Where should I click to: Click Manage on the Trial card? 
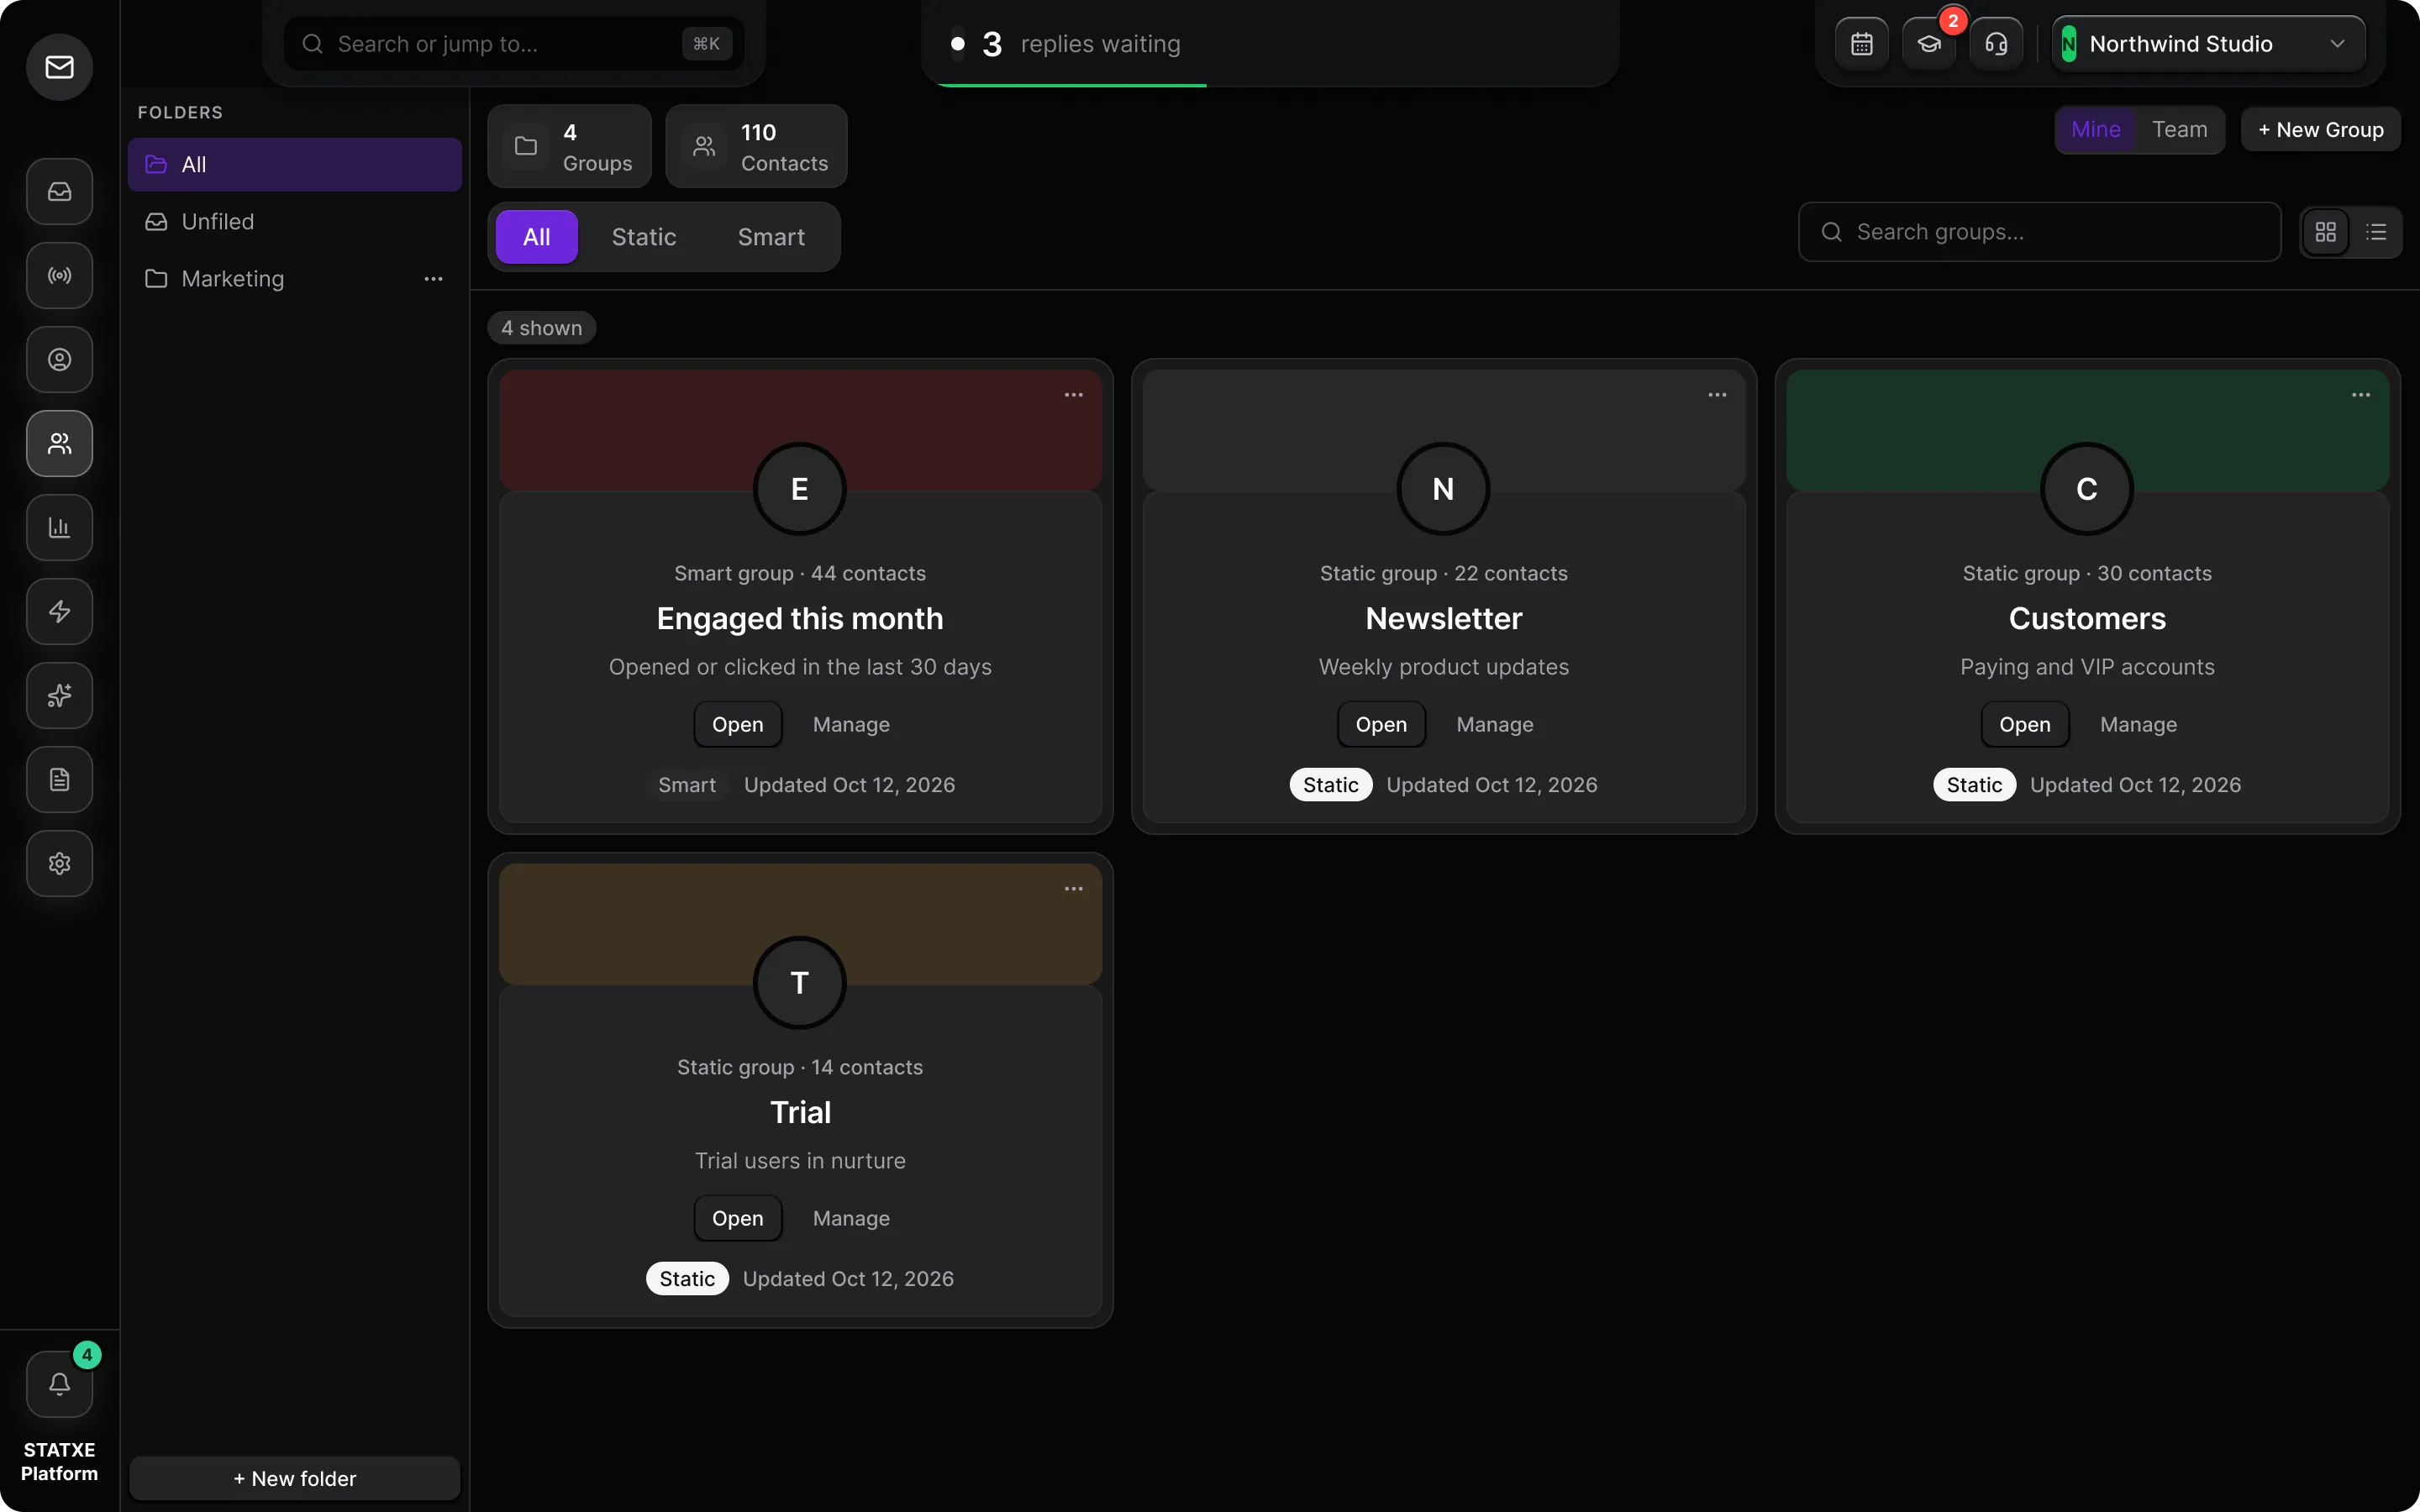coord(851,1219)
